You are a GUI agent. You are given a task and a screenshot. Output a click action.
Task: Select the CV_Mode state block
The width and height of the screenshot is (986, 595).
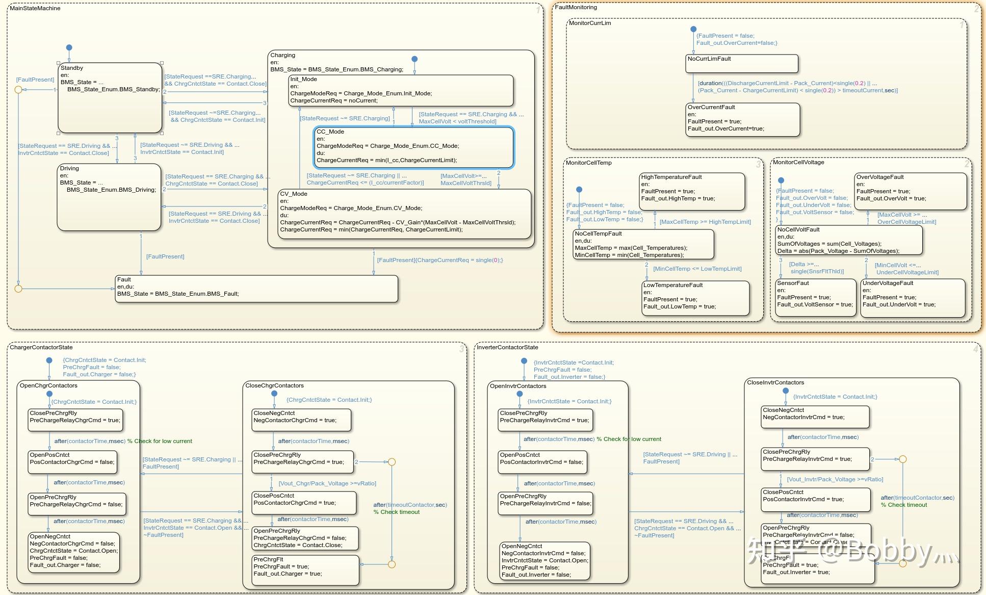pyautogui.click(x=404, y=214)
